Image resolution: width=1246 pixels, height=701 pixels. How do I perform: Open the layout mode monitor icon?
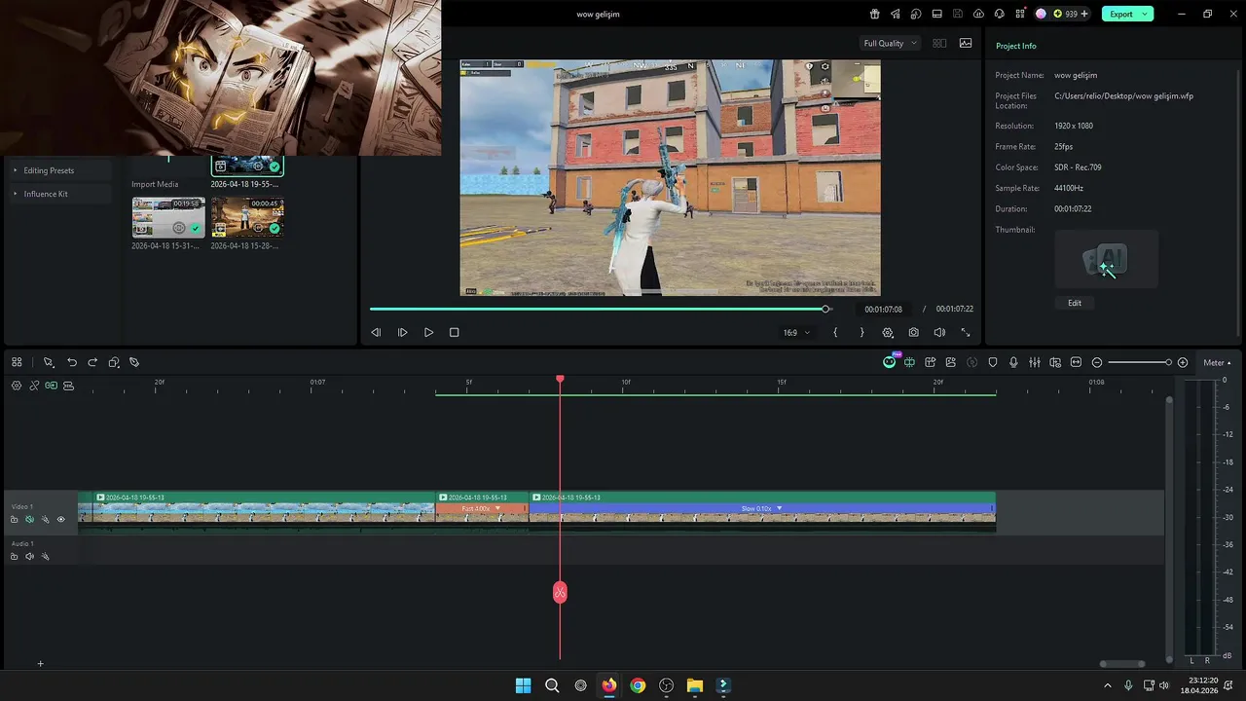coord(936,14)
